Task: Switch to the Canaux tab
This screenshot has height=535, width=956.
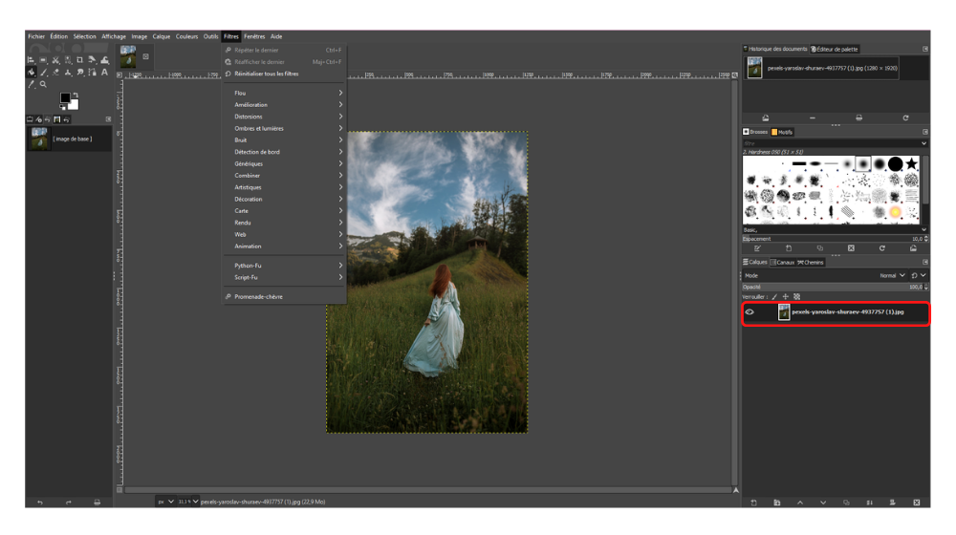Action: point(782,262)
